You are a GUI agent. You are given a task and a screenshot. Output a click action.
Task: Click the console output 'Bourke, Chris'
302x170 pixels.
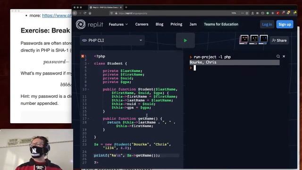[203, 62]
